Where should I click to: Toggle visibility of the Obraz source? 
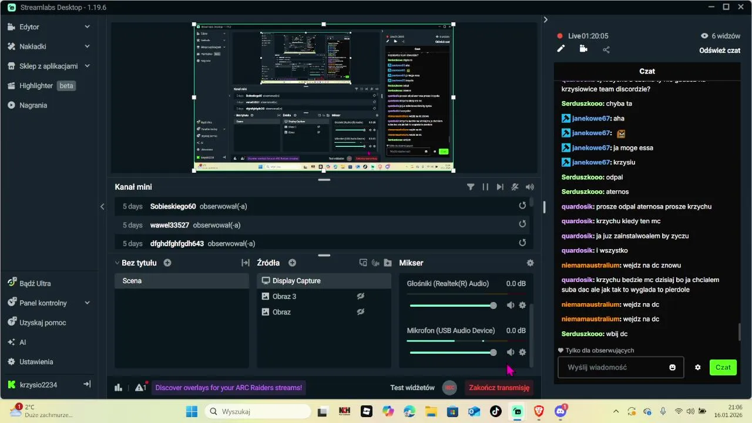(x=361, y=312)
